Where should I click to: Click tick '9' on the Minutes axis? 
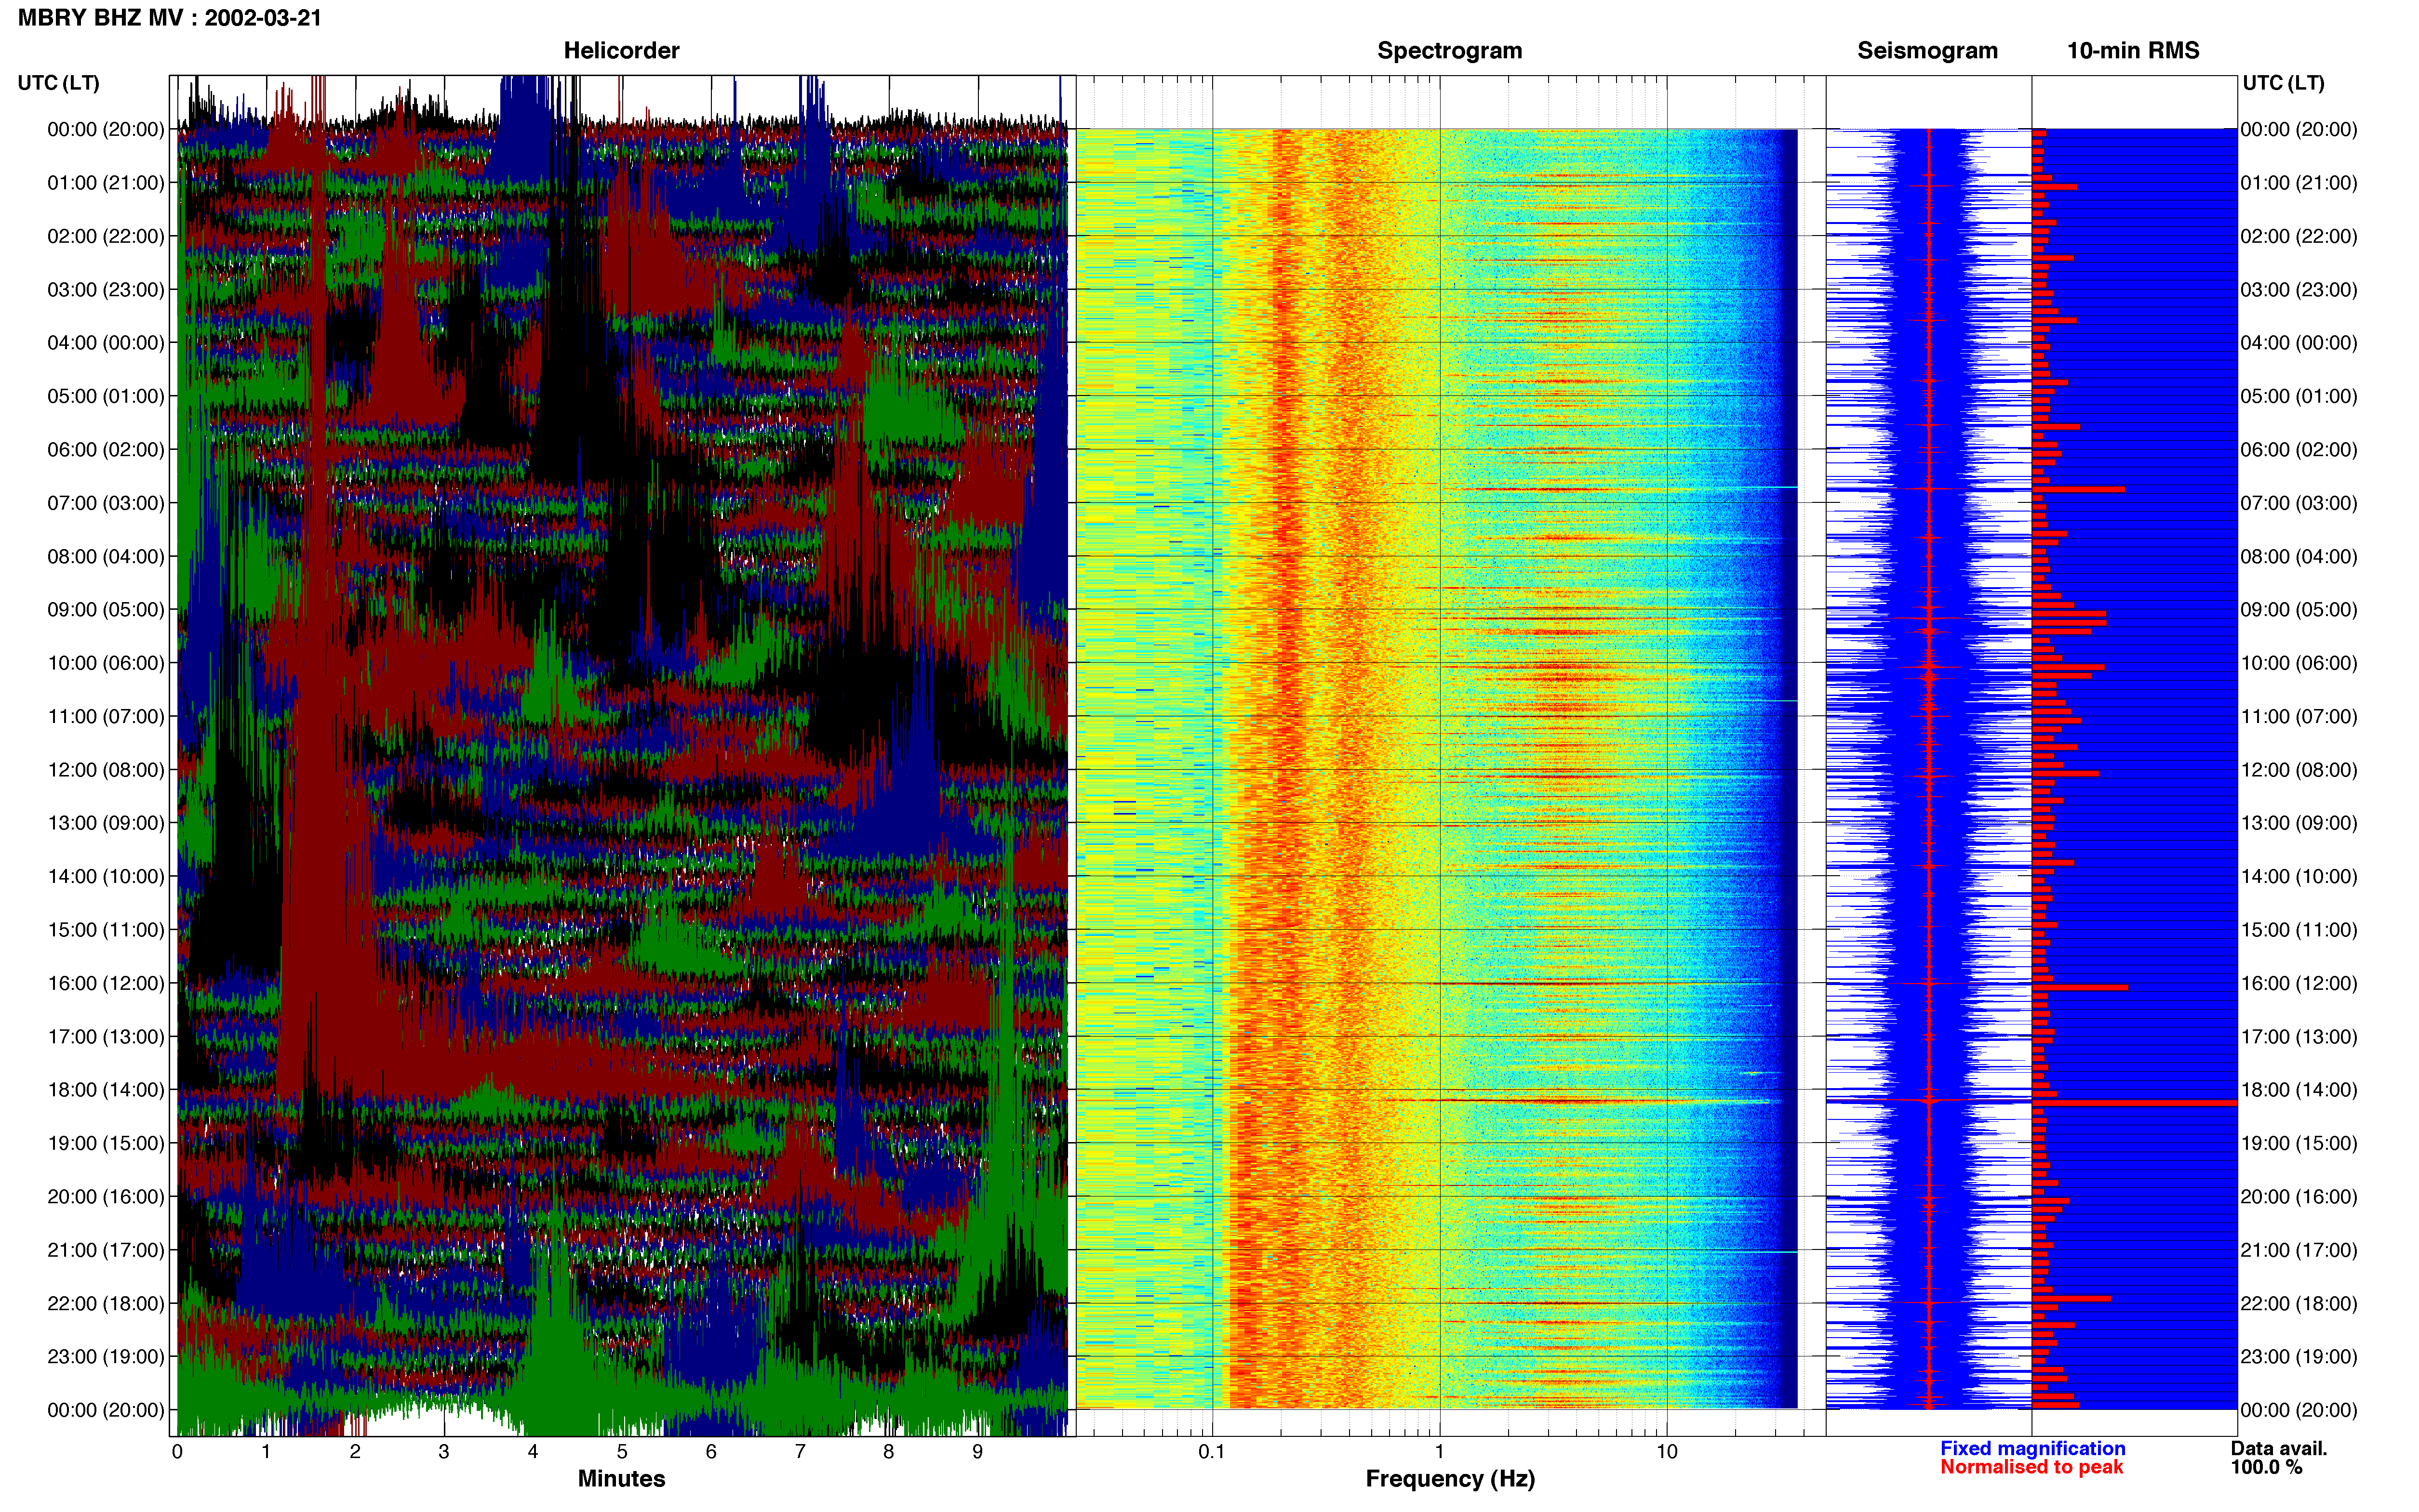tap(977, 1452)
